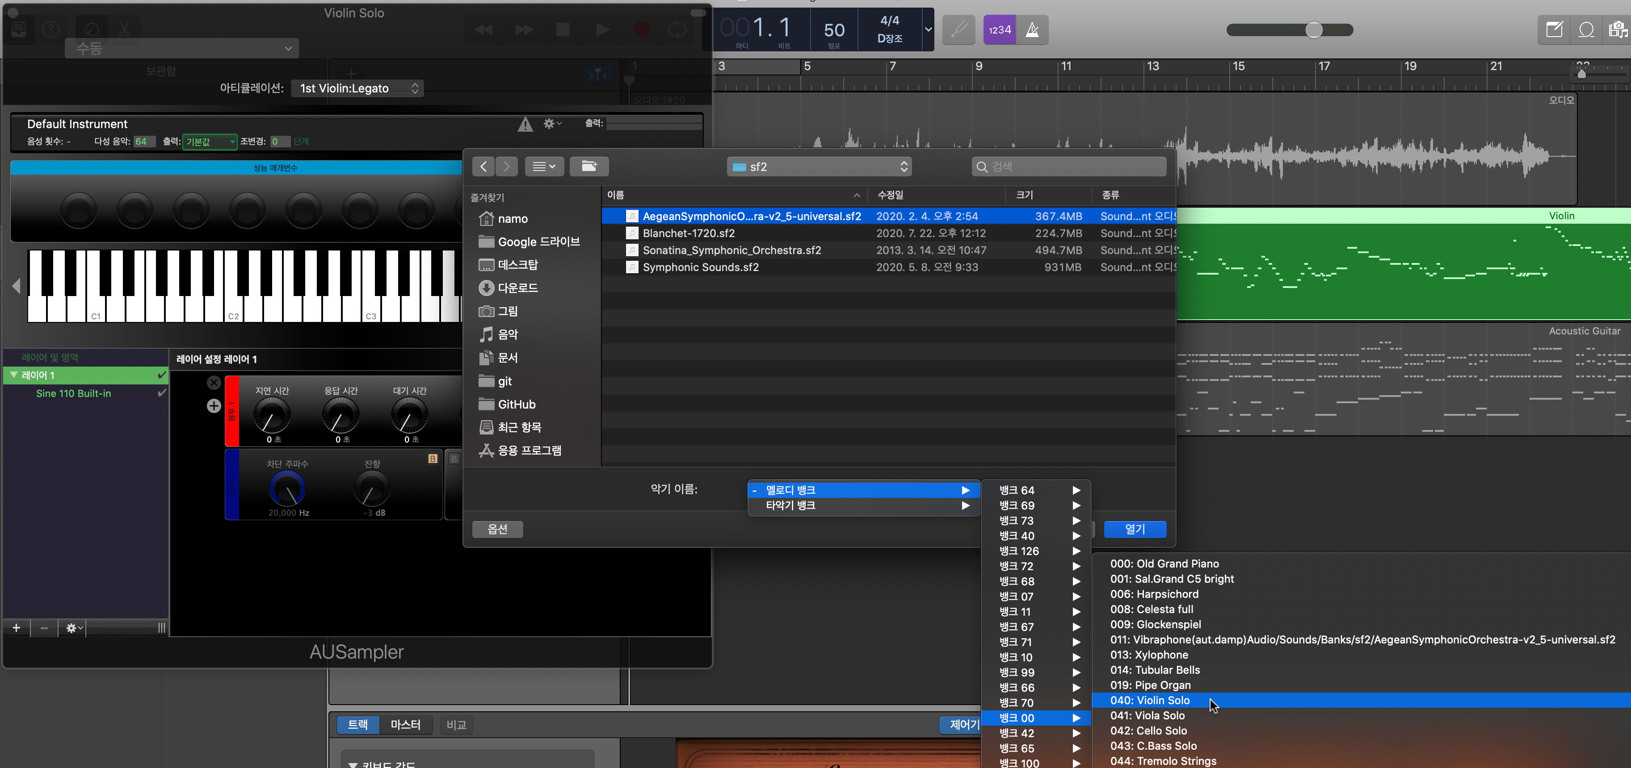Toggle the metronome icon

[1032, 30]
